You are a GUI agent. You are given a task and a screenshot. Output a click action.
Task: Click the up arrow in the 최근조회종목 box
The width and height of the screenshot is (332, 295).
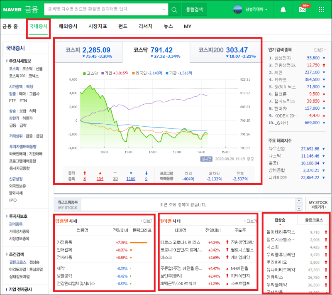click(299, 201)
